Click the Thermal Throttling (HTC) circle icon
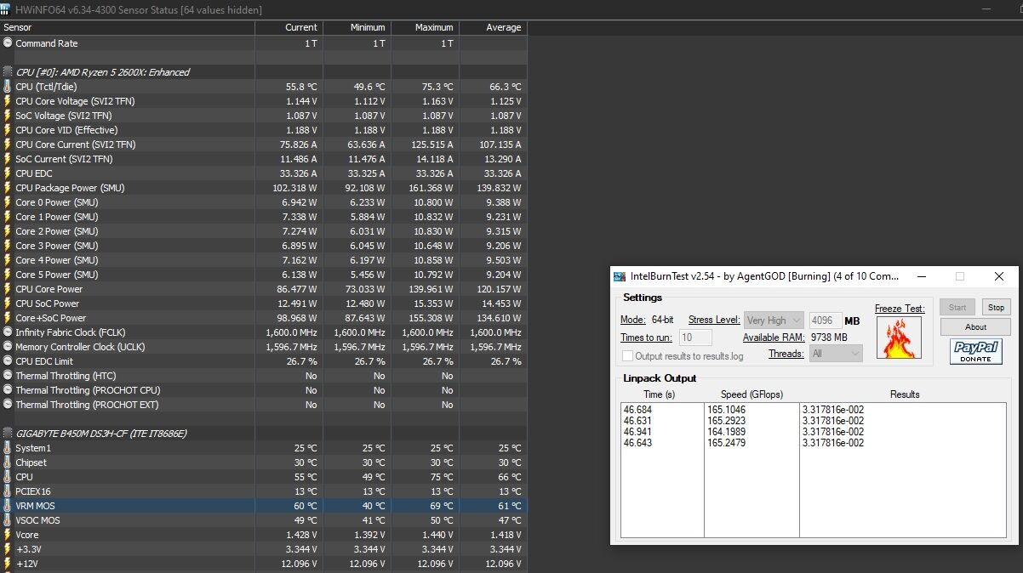The height and width of the screenshot is (573, 1023). point(8,376)
